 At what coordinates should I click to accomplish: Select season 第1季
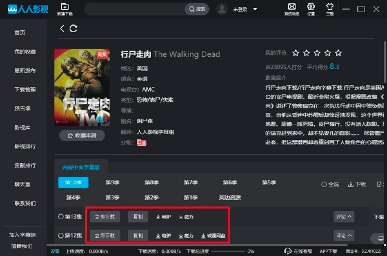pyautogui.click(x=191, y=197)
